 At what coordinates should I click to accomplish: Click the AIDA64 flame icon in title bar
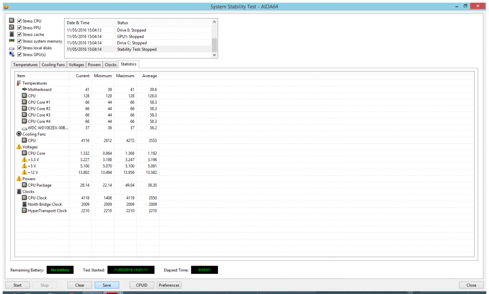point(6,6)
